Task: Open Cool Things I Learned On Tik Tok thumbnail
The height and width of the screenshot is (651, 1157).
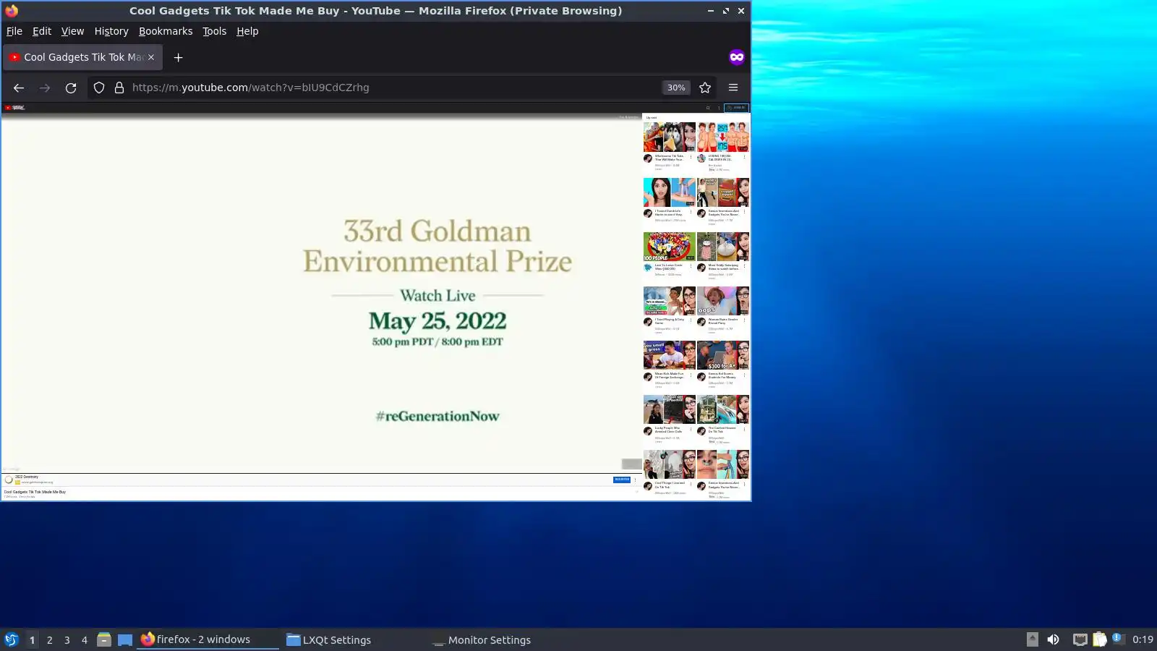Action: click(x=670, y=464)
